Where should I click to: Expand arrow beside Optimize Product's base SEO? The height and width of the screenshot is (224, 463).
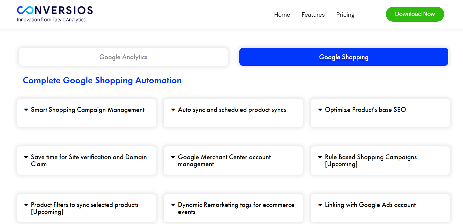pyautogui.click(x=320, y=110)
